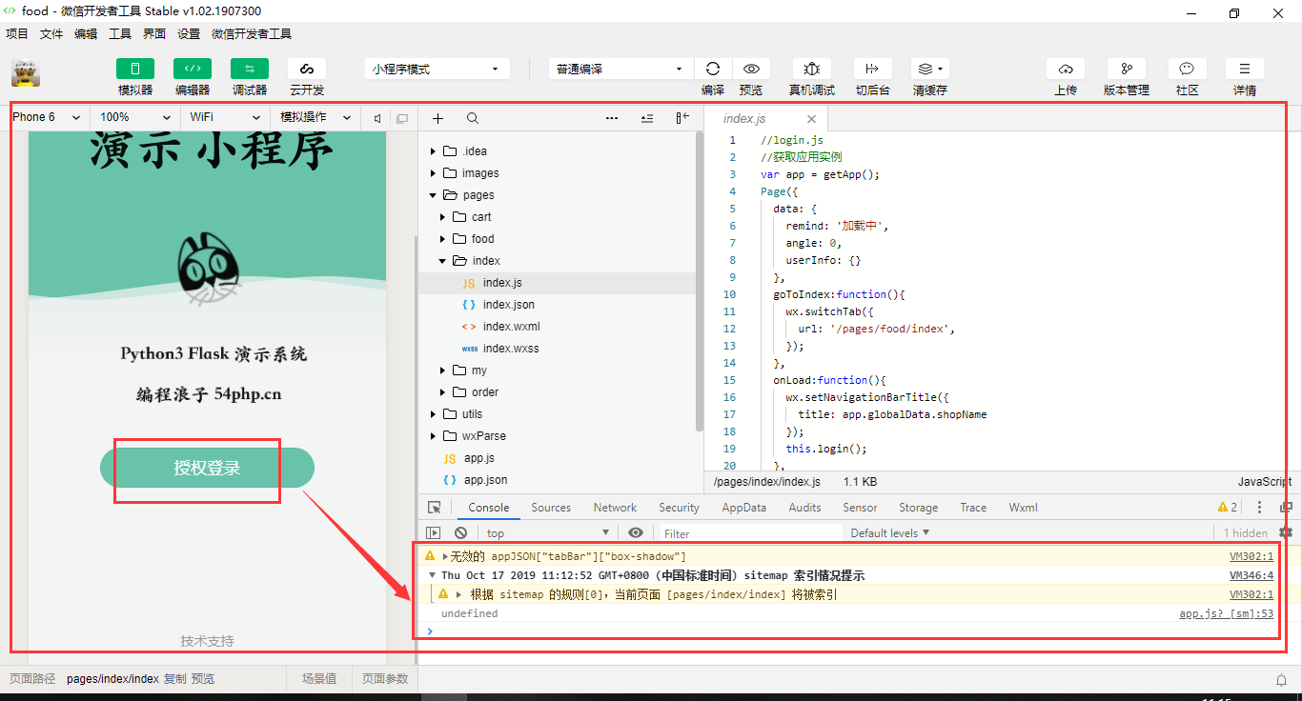
Task: Toggle simulator sound mute icon
Action: [x=377, y=118]
